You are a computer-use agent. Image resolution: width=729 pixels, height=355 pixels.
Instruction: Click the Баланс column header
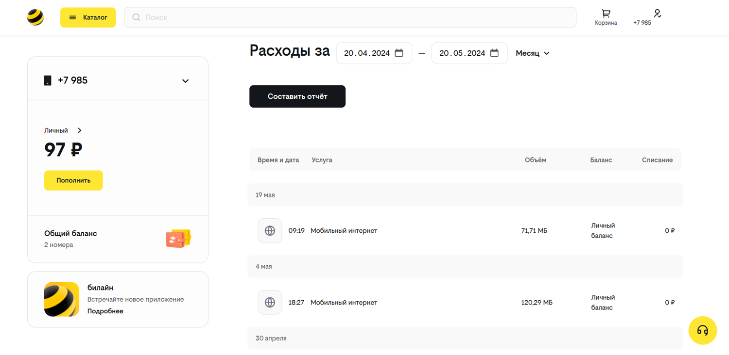coord(601,160)
